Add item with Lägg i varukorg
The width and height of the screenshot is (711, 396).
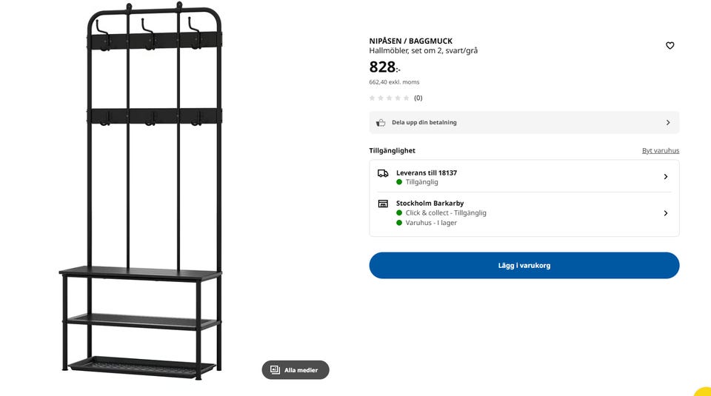pyautogui.click(x=524, y=265)
